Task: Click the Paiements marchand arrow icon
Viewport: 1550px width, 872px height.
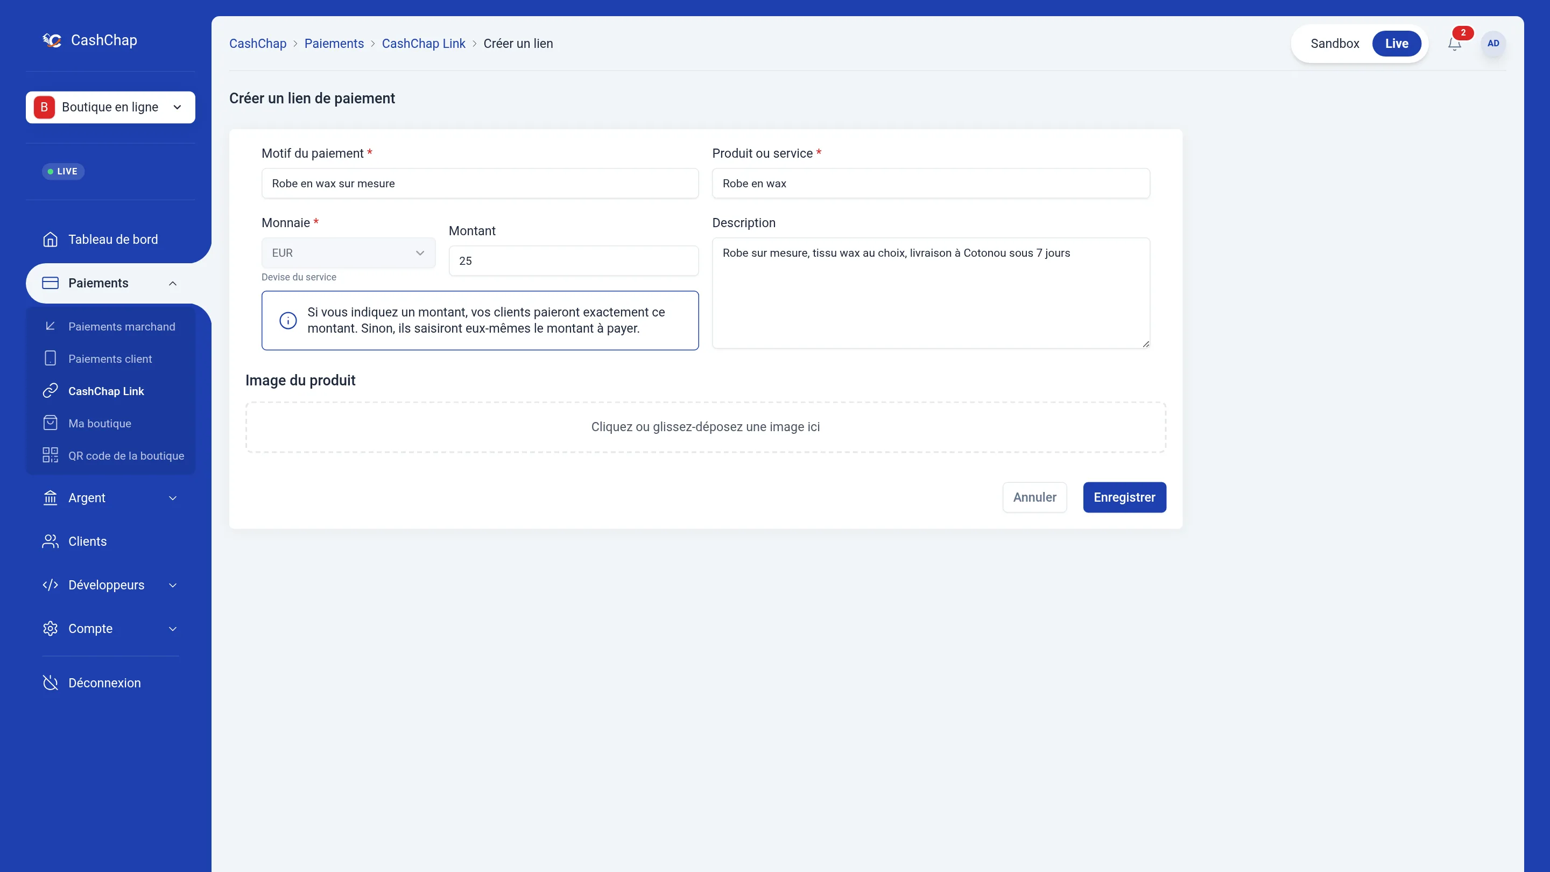Action: tap(51, 326)
